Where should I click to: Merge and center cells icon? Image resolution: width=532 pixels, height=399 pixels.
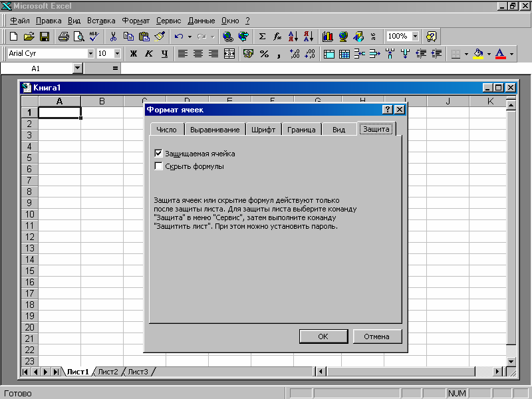(x=229, y=54)
